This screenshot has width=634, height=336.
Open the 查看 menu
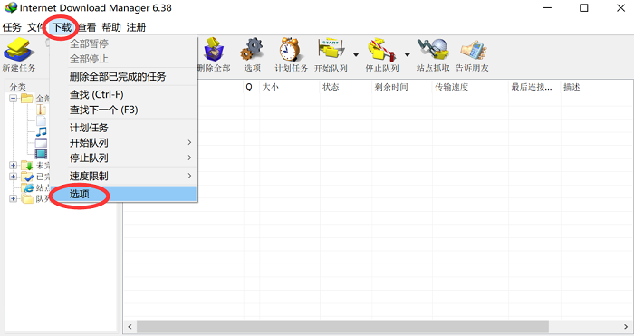(x=87, y=27)
